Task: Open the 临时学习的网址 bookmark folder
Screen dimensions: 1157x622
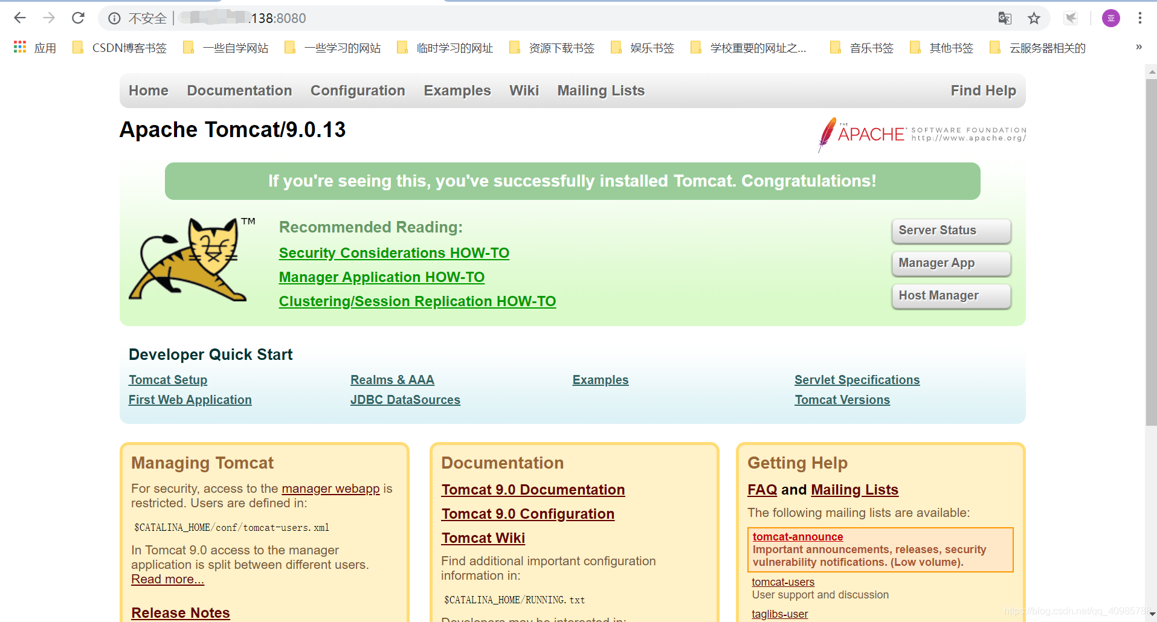Action: pos(445,48)
